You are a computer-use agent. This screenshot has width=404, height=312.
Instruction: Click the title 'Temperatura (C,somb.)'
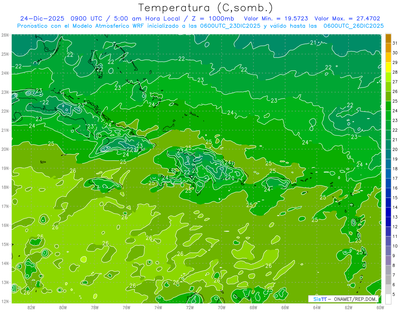coord(206,7)
